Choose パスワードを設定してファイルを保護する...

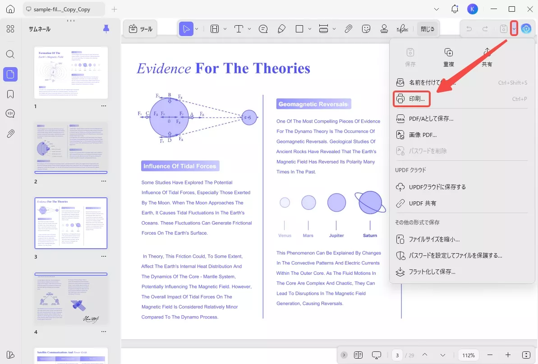461,255
